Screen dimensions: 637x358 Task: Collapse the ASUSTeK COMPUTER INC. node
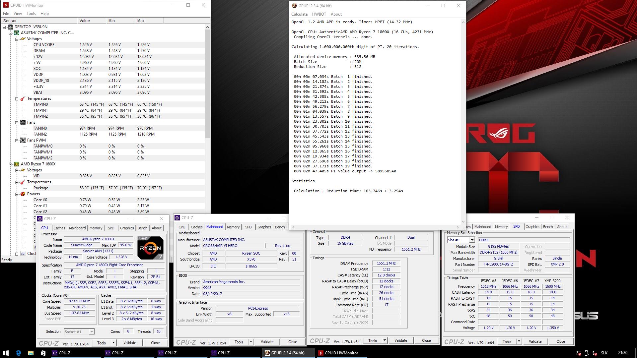pyautogui.click(x=10, y=33)
